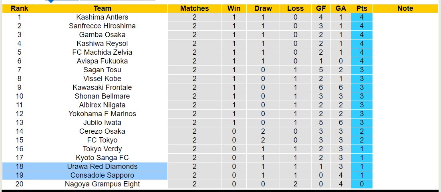441x192 pixels.
Task: Click the GF column header
Action: [321, 8]
